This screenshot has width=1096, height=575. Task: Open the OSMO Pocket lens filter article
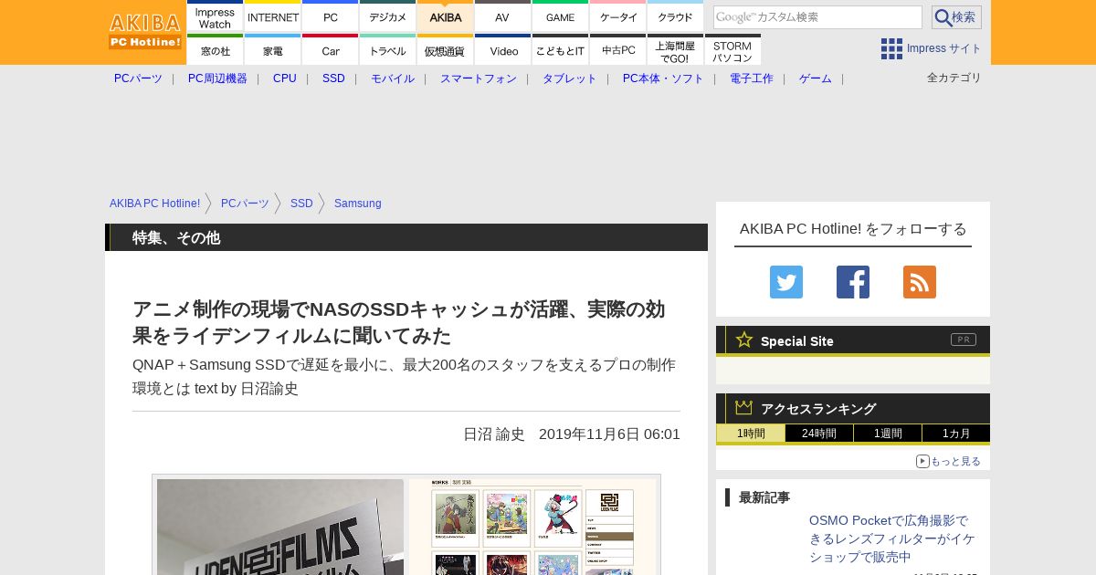click(892, 538)
